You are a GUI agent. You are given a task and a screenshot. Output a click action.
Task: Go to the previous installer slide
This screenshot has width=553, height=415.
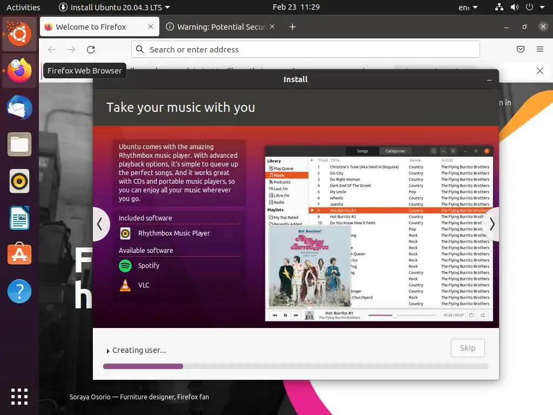point(100,224)
